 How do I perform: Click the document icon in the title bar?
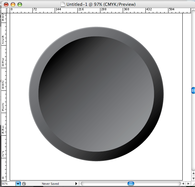(63, 4)
